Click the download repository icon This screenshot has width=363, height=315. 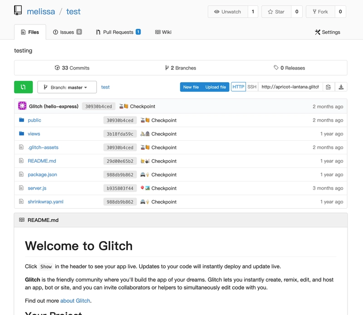click(341, 87)
